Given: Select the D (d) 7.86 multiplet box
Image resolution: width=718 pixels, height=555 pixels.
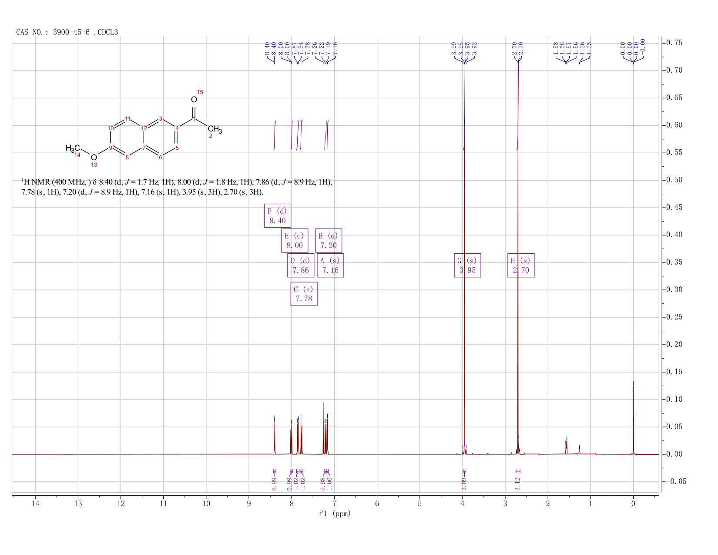Looking at the screenshot, I should point(301,265).
